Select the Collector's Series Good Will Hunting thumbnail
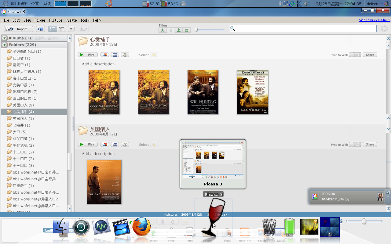Screen dimensions: 391x244 252,92
